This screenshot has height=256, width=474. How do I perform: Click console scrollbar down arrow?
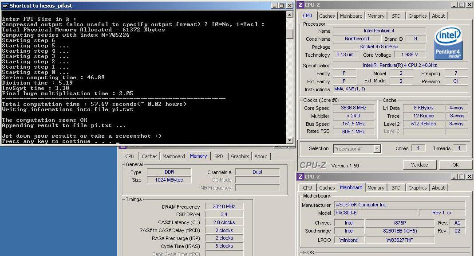pyautogui.click(x=289, y=140)
